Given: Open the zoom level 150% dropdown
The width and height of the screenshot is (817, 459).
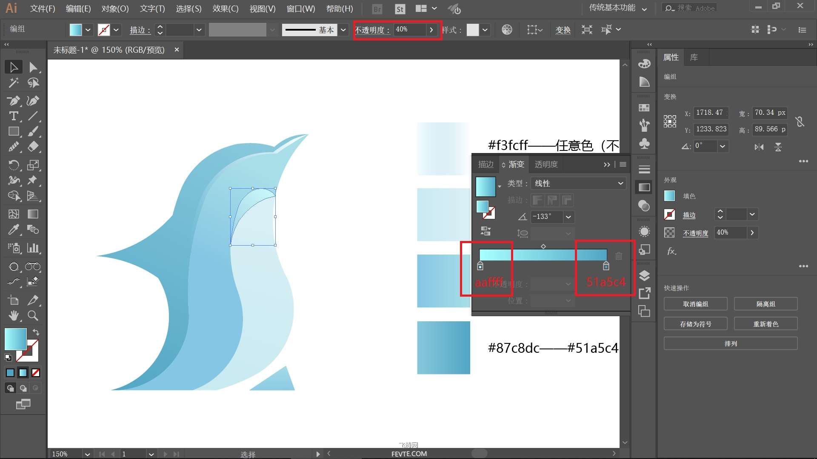Looking at the screenshot, I should (87, 454).
